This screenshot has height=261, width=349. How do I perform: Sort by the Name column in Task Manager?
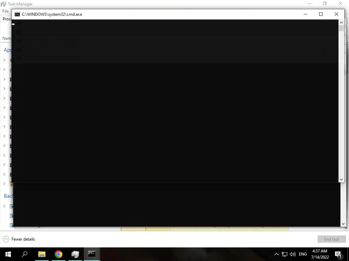point(7,38)
